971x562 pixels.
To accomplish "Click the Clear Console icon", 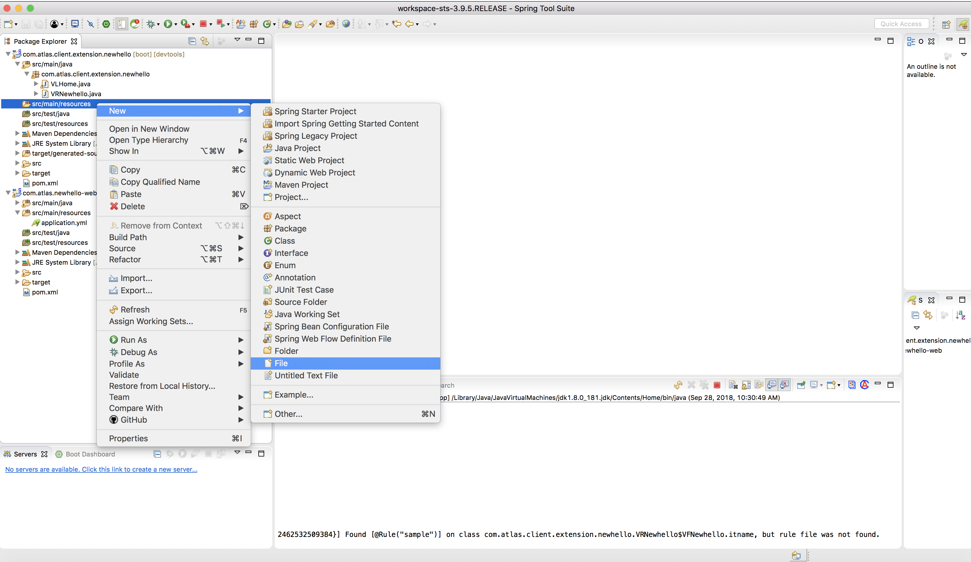I will pyautogui.click(x=733, y=385).
